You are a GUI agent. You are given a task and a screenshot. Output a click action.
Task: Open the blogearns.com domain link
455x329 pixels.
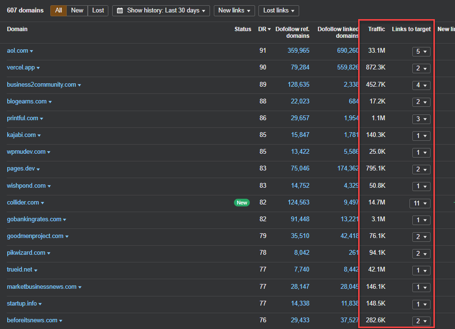[x=27, y=102]
